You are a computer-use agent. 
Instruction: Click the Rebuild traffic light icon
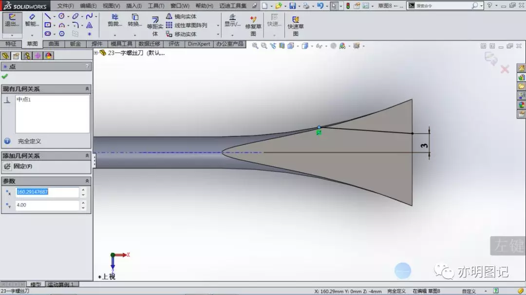348,6
